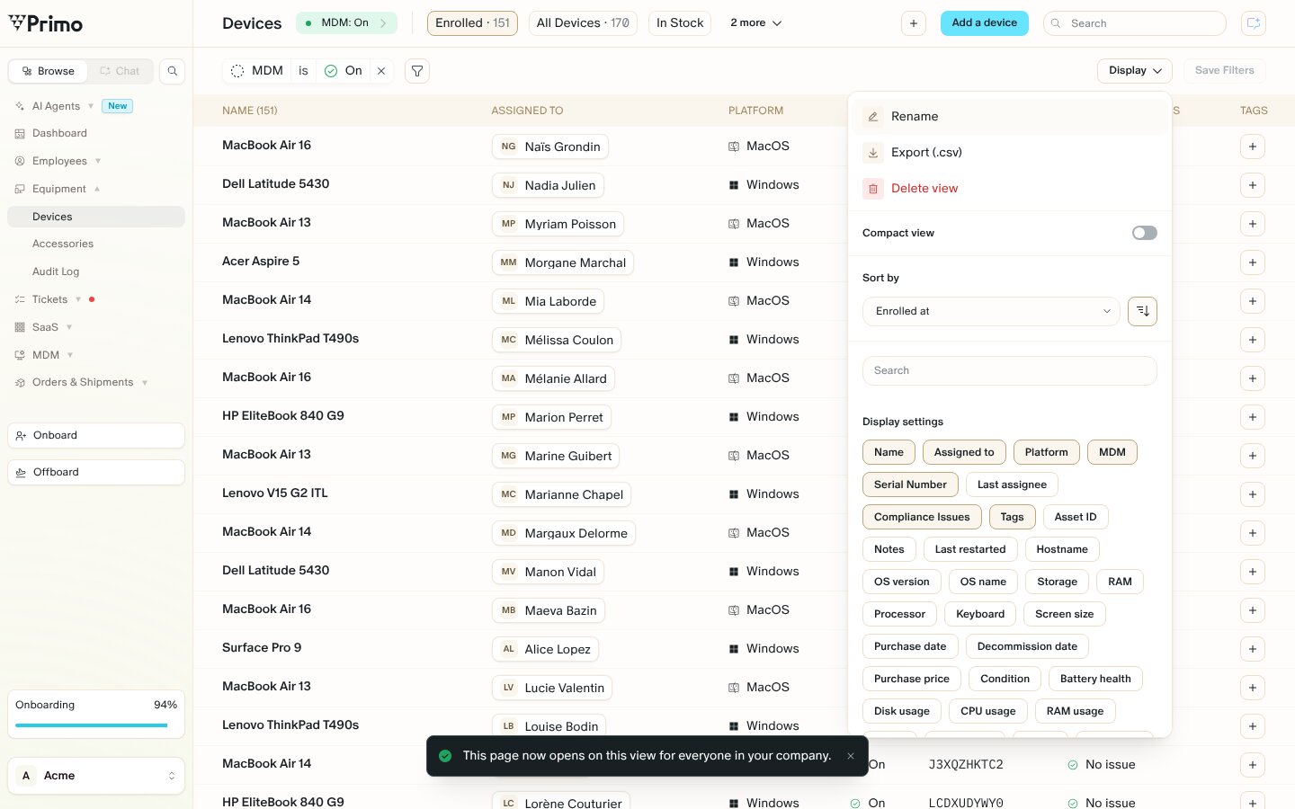
Task: Add tag to Nadia Julien's Dell Latitude row
Action: point(1253,185)
